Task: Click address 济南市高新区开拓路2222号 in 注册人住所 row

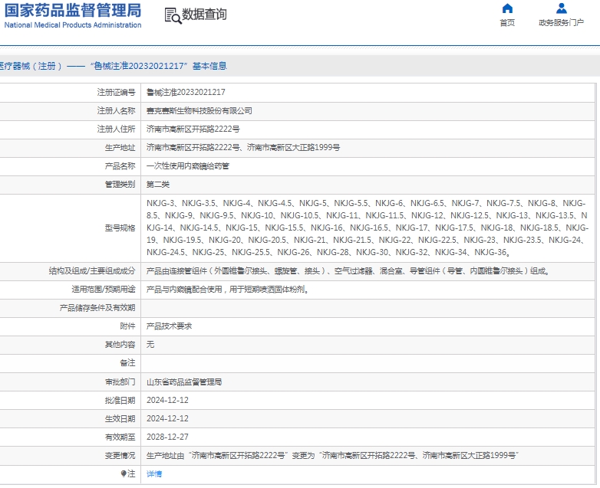Action: (x=193, y=129)
